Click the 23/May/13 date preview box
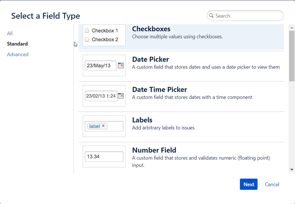The height and width of the screenshot is (204, 295). (100, 66)
